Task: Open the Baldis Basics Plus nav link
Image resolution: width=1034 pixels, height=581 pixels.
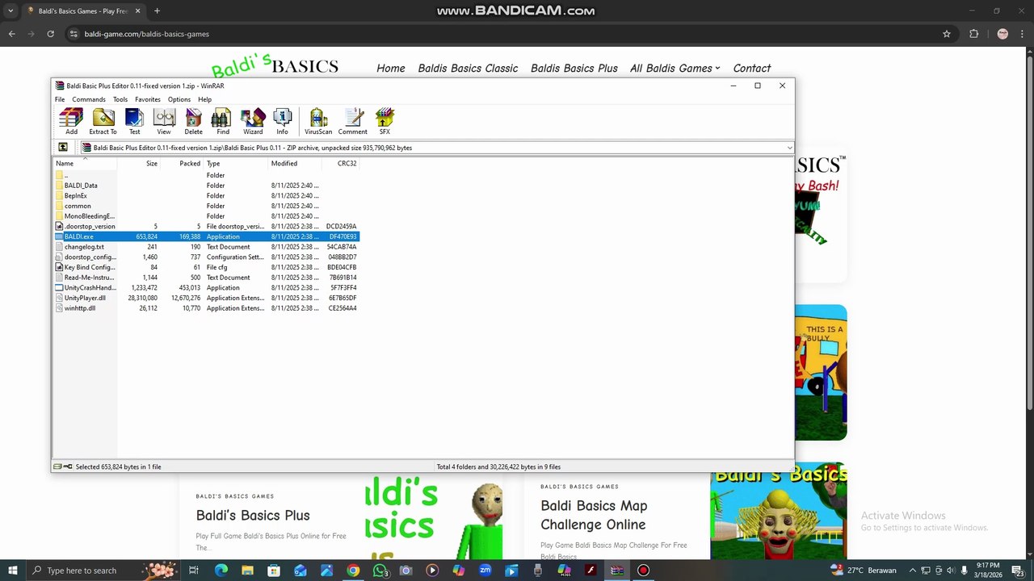Action: (x=574, y=69)
